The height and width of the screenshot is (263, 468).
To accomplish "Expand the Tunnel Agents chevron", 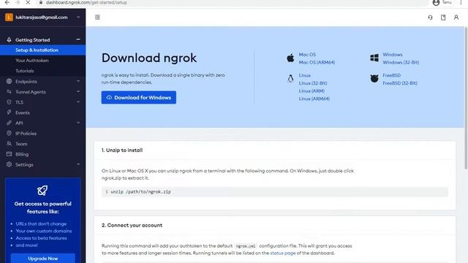I will 78,91.
